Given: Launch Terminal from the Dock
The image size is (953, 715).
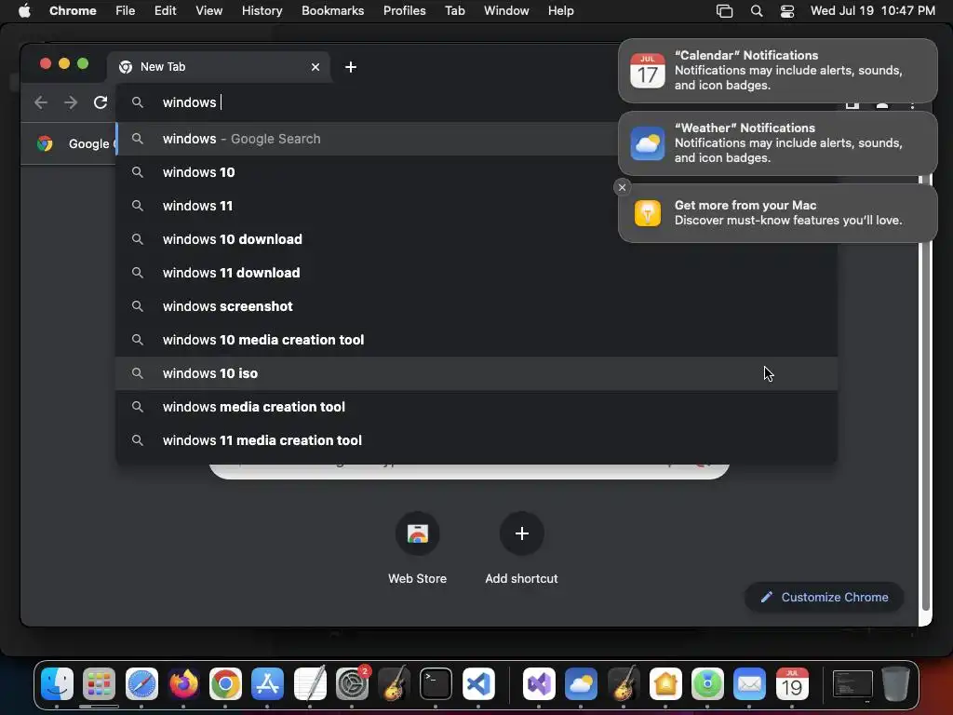Looking at the screenshot, I should point(436,684).
